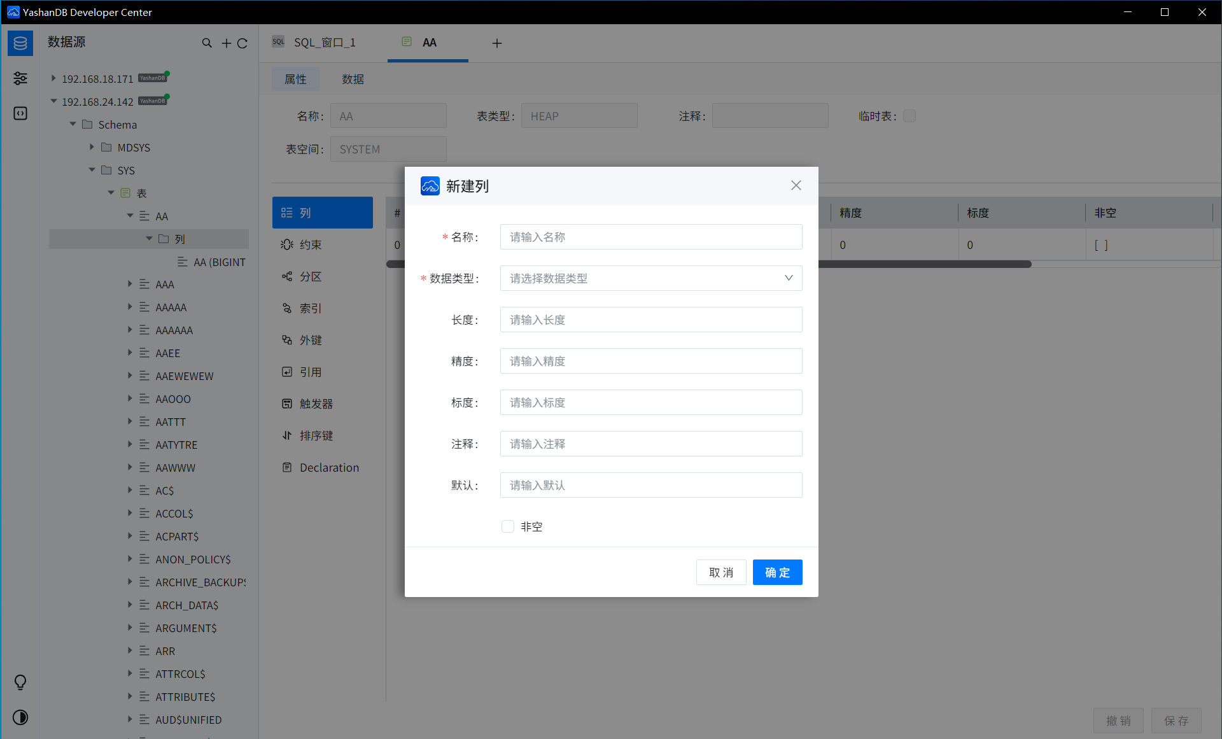
Task: Click the SQL icon on SQL_窗口_1 tab
Action: pos(278,42)
